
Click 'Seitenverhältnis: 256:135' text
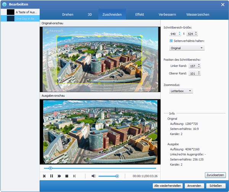(x=187, y=159)
